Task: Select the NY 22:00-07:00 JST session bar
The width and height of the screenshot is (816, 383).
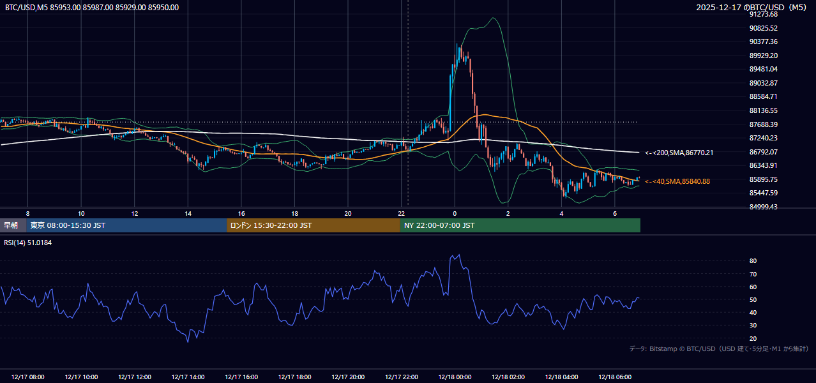Action: [x=520, y=225]
